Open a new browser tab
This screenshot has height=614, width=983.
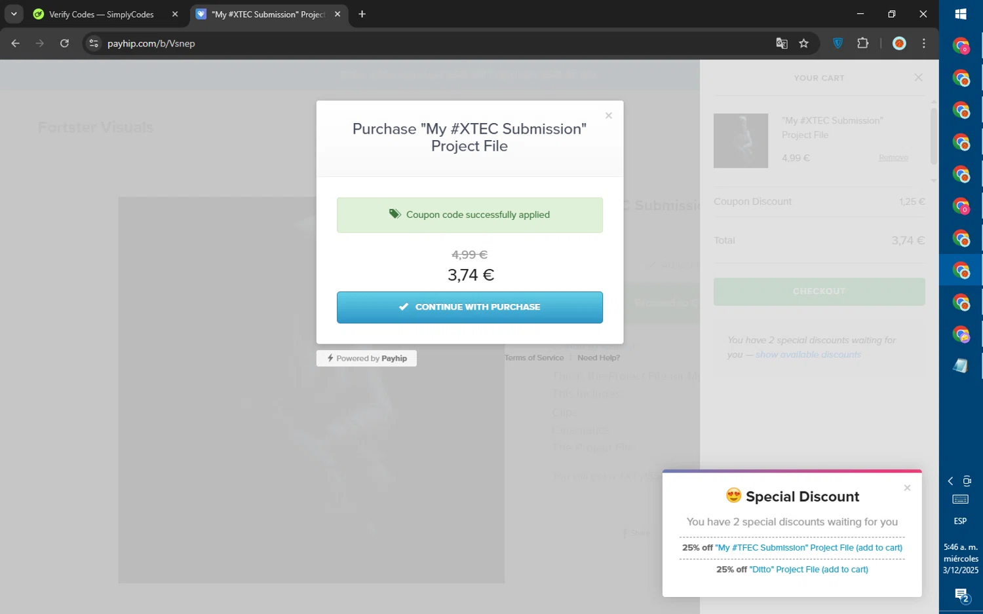(362, 14)
